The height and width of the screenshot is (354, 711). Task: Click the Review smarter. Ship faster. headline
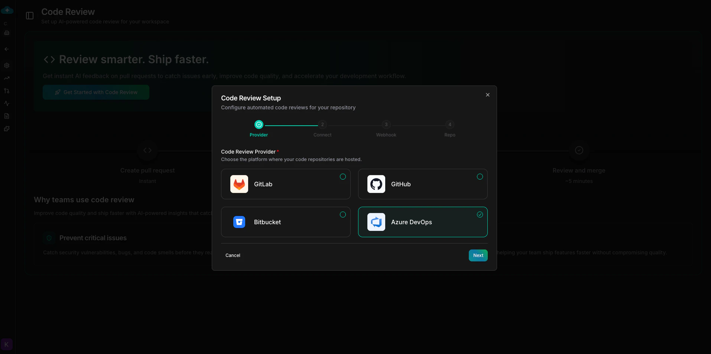coord(134,59)
